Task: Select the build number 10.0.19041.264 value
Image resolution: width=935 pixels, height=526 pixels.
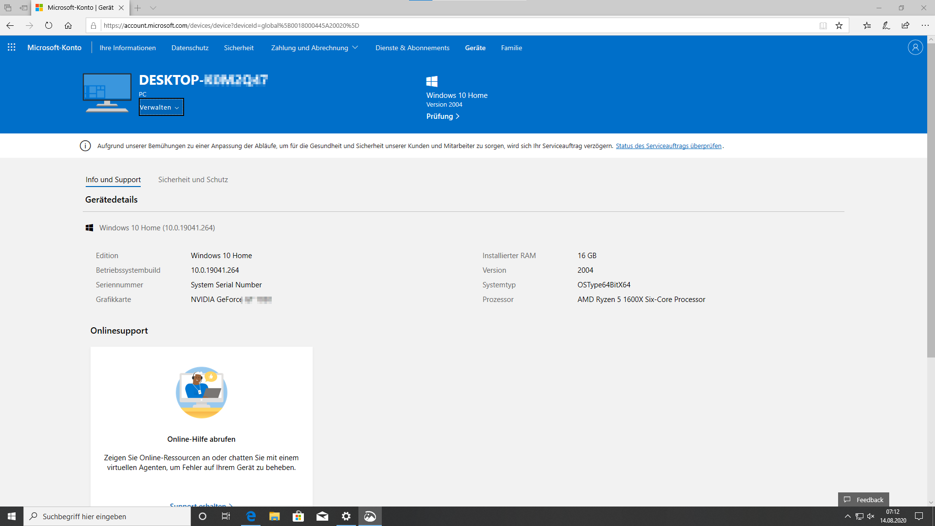Action: 215,270
